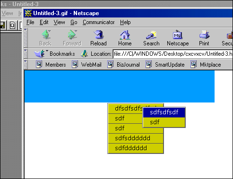Click the blue banner image
233x179 pixels.
[x=120, y=86]
